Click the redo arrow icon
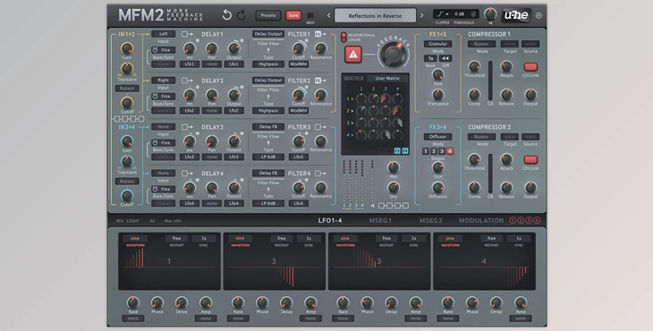653x331 pixels. tap(242, 15)
